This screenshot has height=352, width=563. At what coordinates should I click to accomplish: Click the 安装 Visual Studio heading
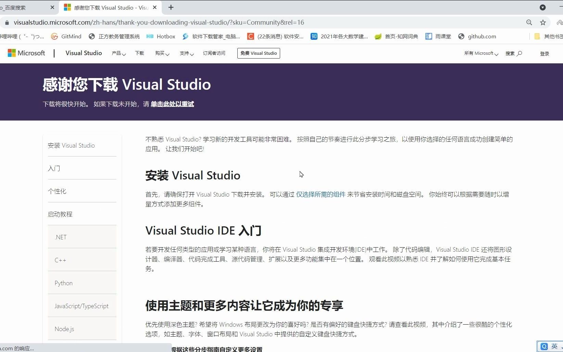pyautogui.click(x=193, y=175)
